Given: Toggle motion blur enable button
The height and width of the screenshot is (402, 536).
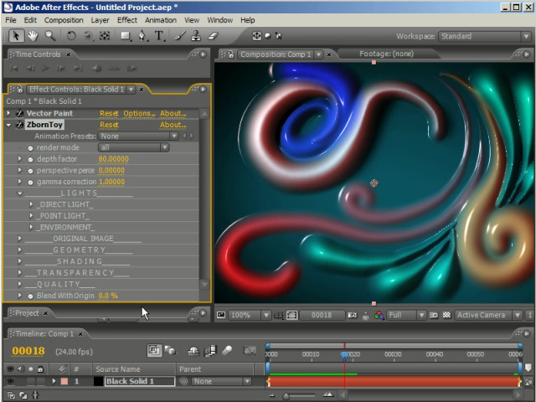Looking at the screenshot, I should (x=227, y=350).
